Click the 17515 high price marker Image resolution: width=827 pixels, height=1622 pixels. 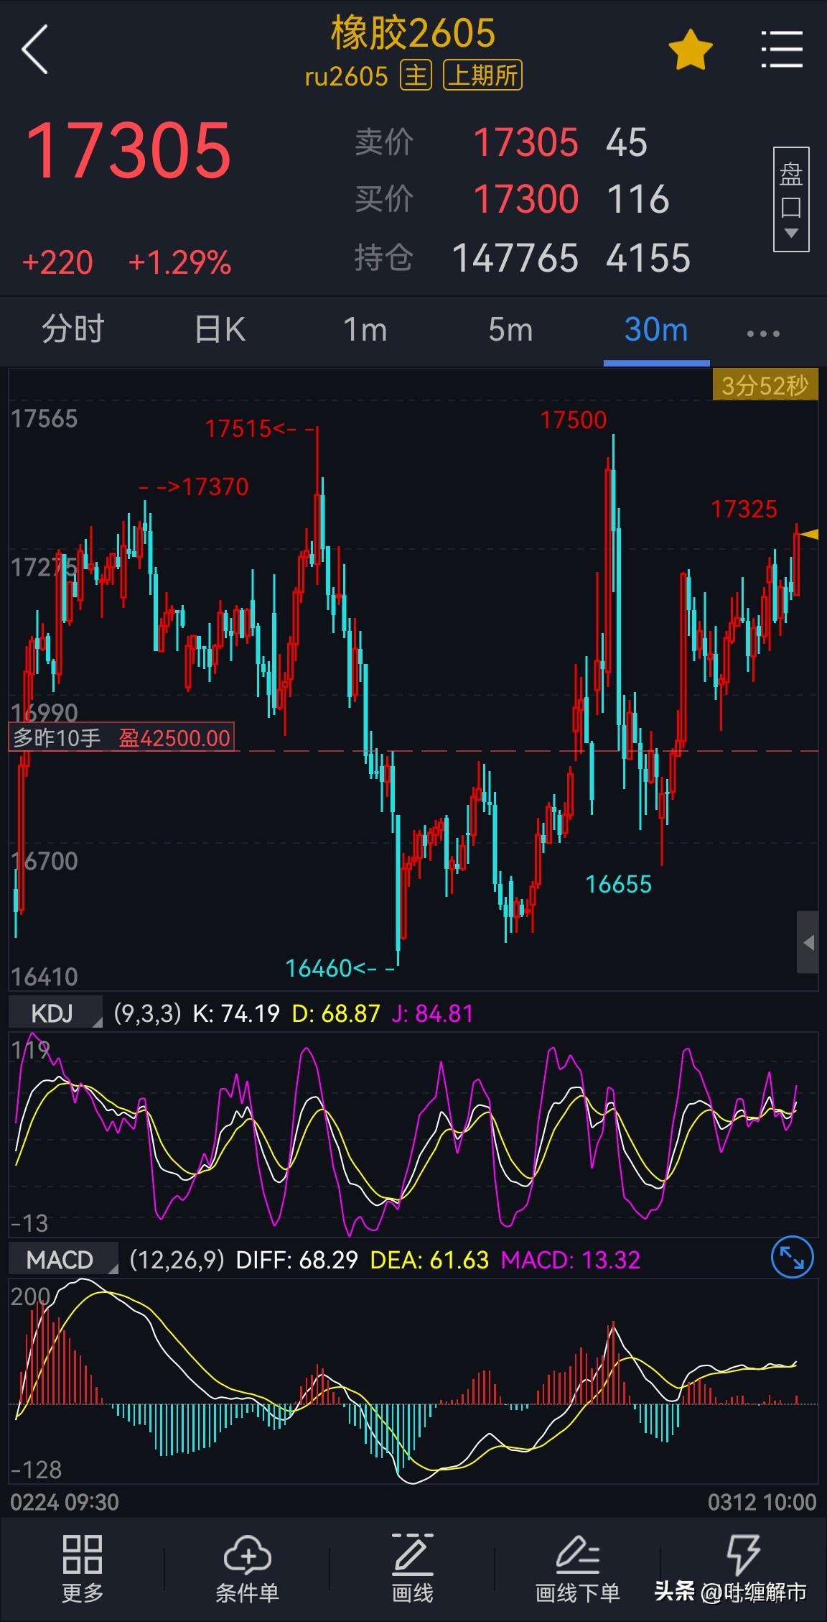pyautogui.click(x=238, y=429)
